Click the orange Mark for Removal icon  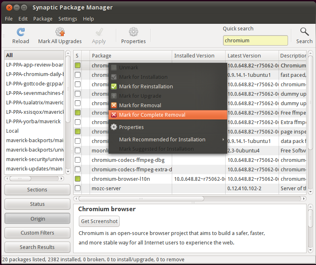(x=114, y=106)
